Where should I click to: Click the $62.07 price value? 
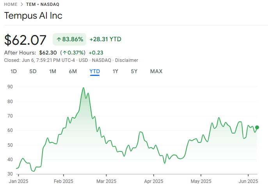[x=25, y=40]
